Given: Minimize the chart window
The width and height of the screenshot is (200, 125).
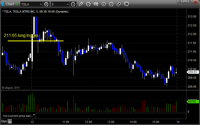Looking at the screenshot, I should pos(185,2).
